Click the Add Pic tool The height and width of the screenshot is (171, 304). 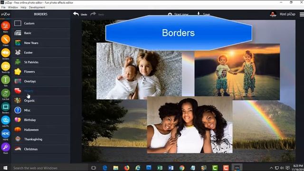(x=5, y=120)
